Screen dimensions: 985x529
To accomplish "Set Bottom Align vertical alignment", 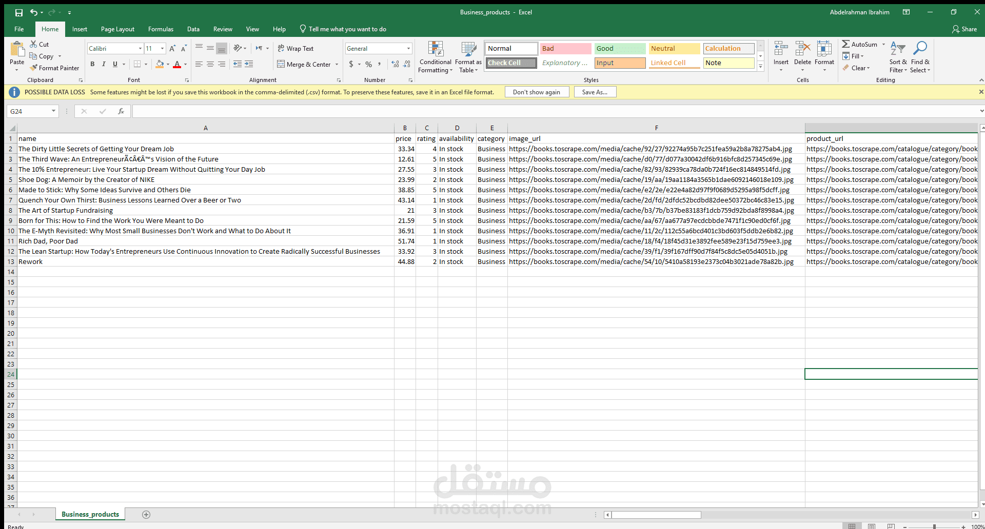I will [222, 48].
